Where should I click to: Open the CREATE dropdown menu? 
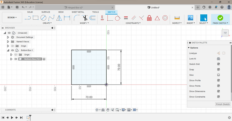point(47,23)
